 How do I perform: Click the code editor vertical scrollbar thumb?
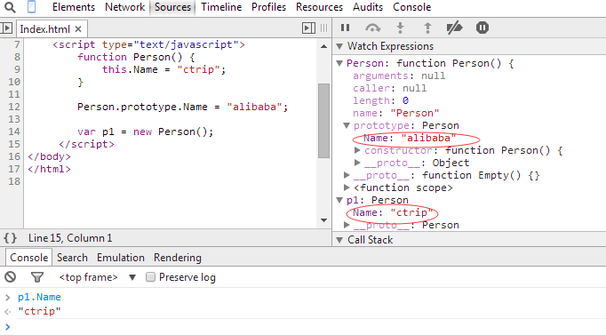323,121
